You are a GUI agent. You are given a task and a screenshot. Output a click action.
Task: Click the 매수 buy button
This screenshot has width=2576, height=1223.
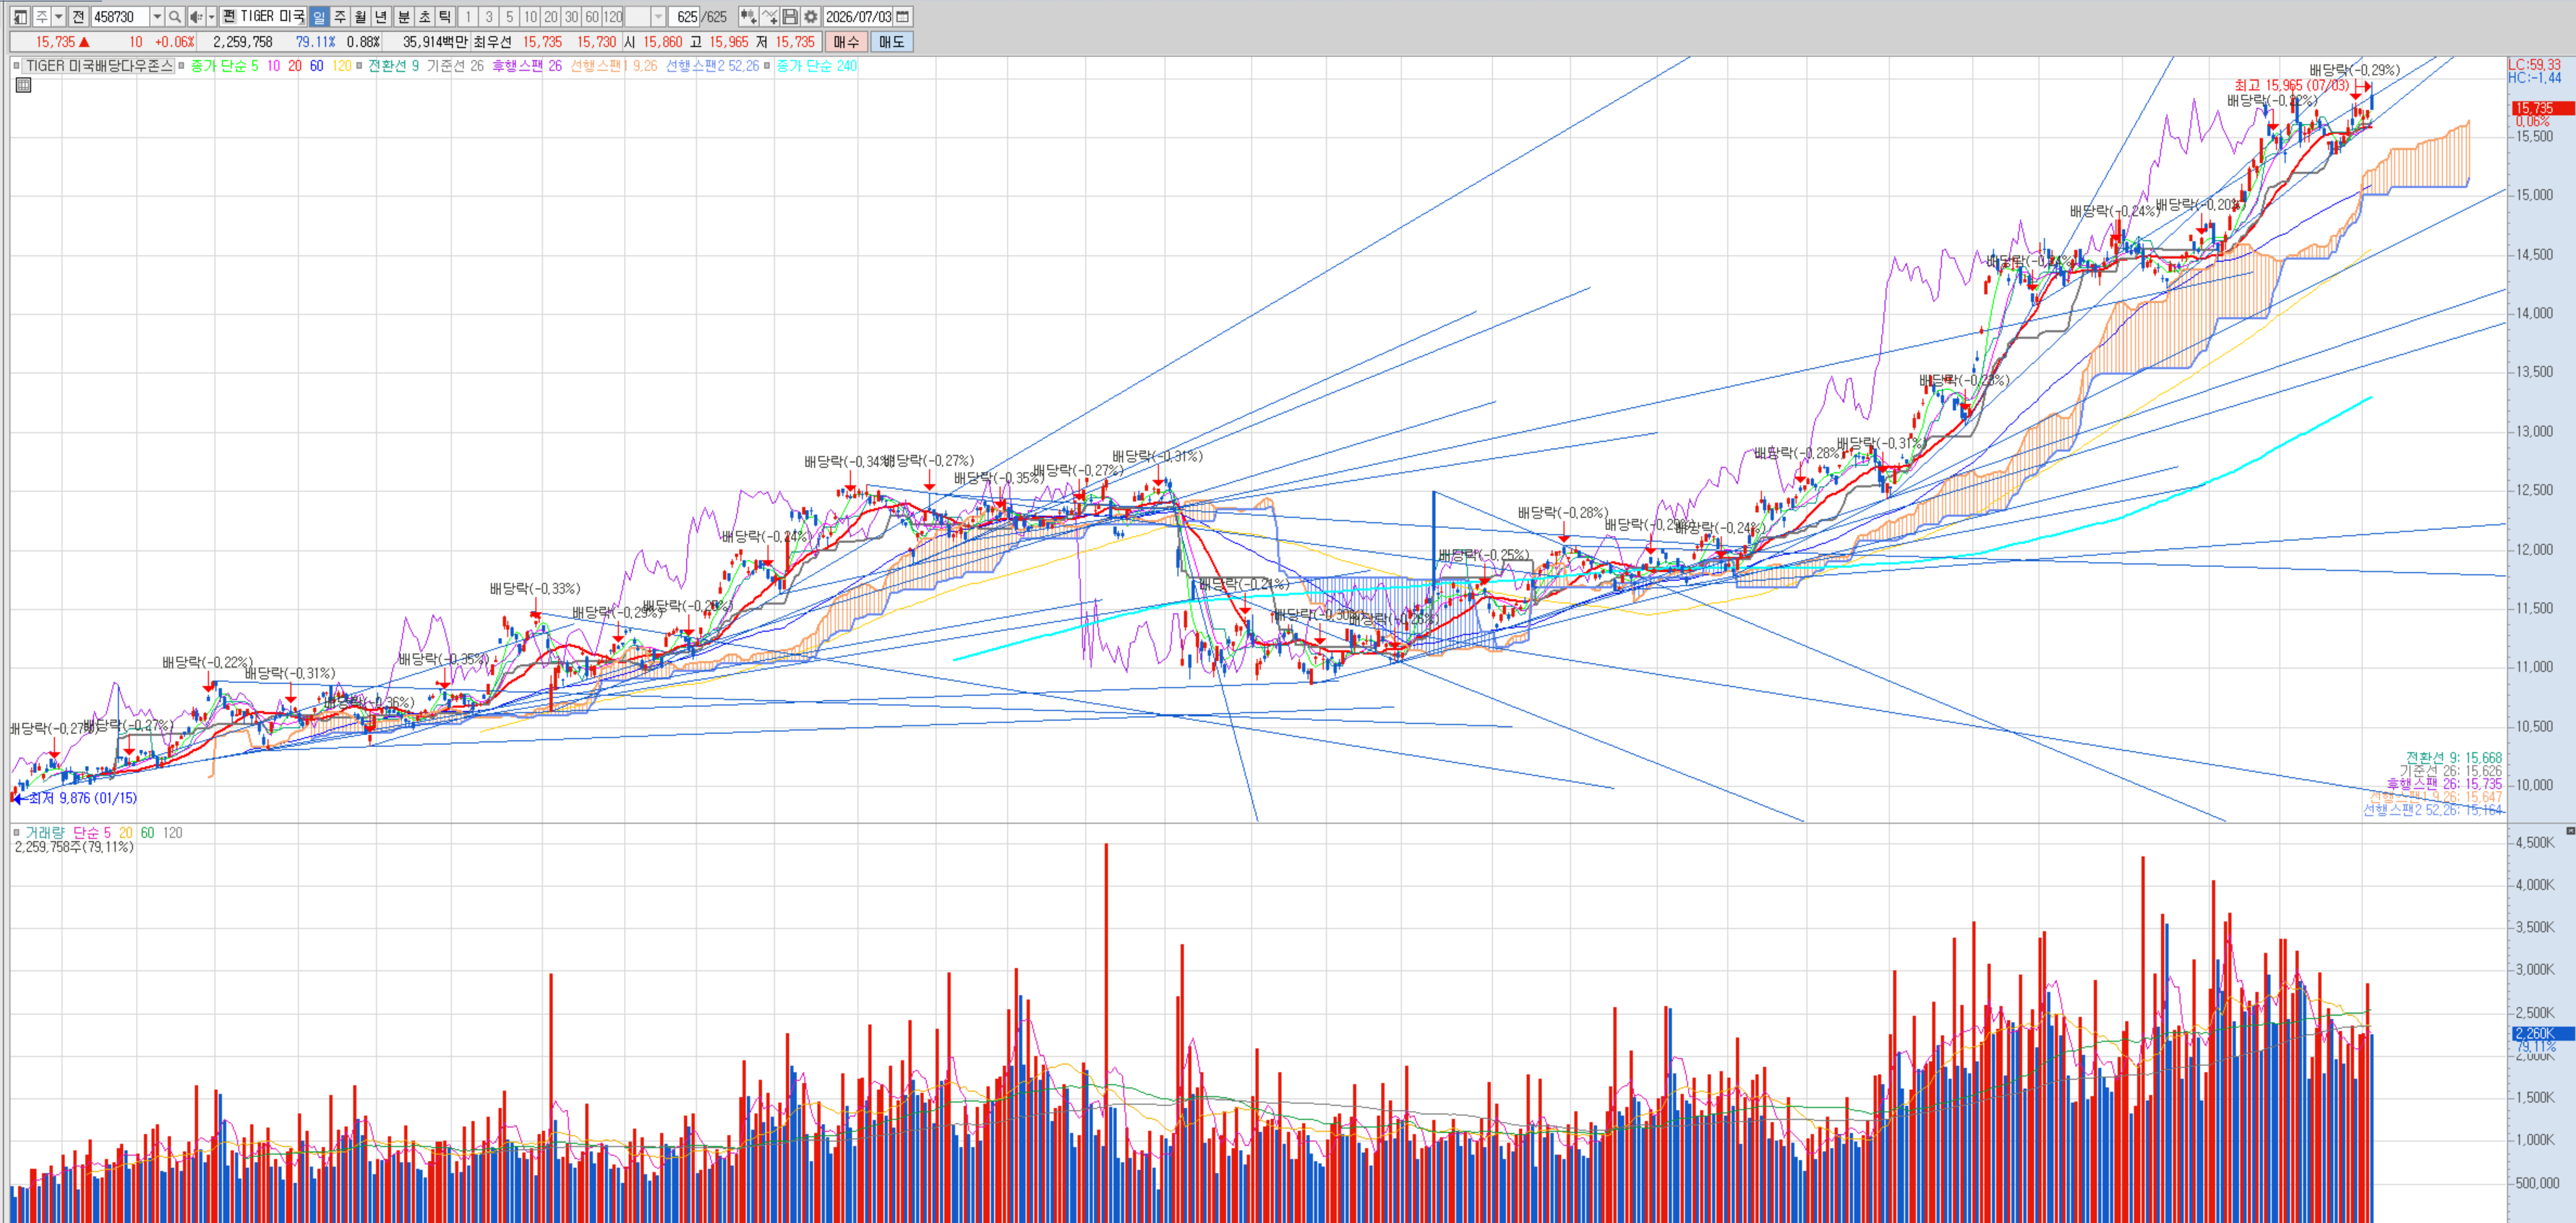click(x=846, y=42)
